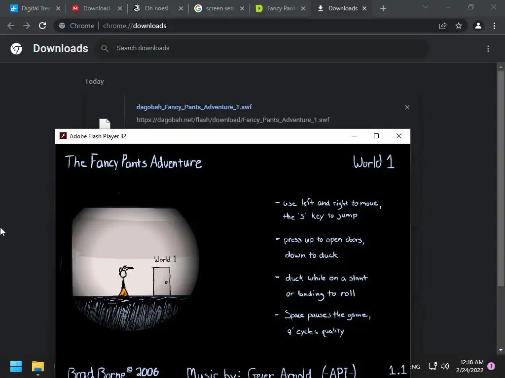Maximize the Adobe Flash Player window
The image size is (505, 378).
click(376, 136)
